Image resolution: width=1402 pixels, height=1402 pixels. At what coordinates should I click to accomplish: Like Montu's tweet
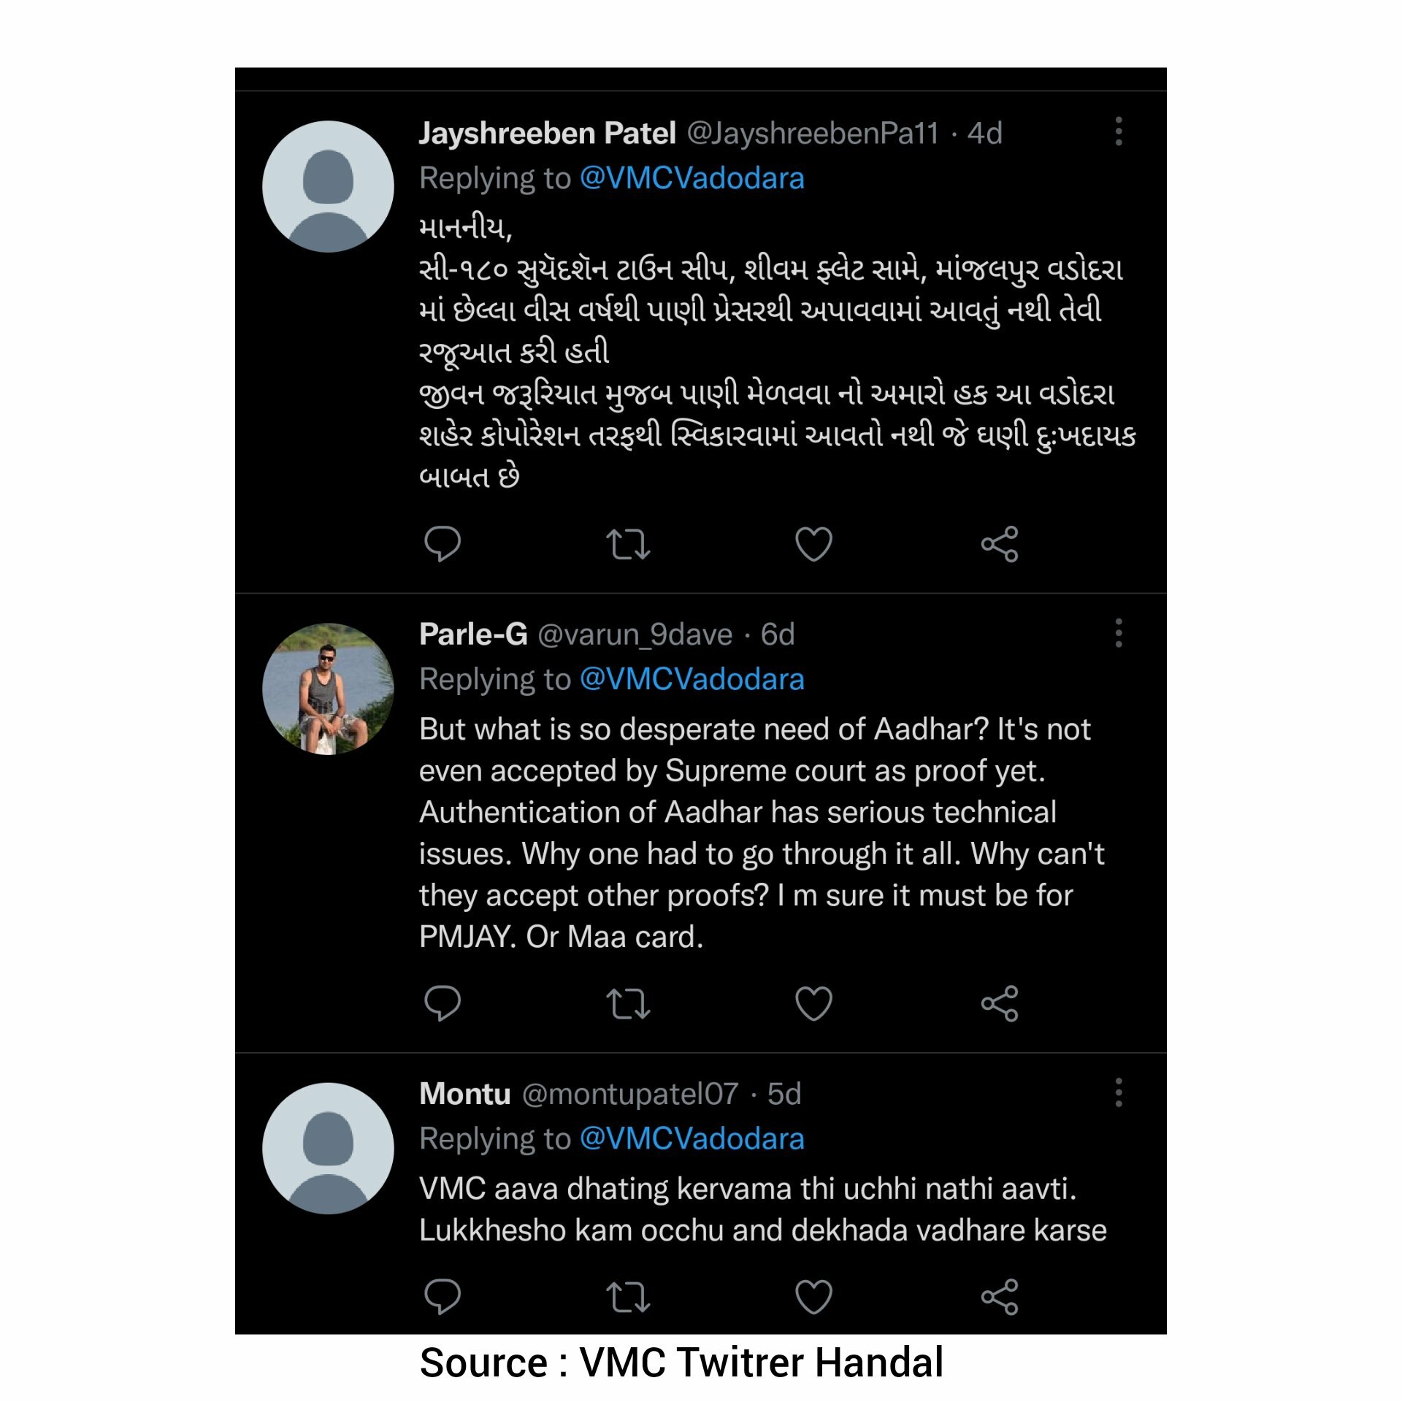click(x=813, y=1297)
